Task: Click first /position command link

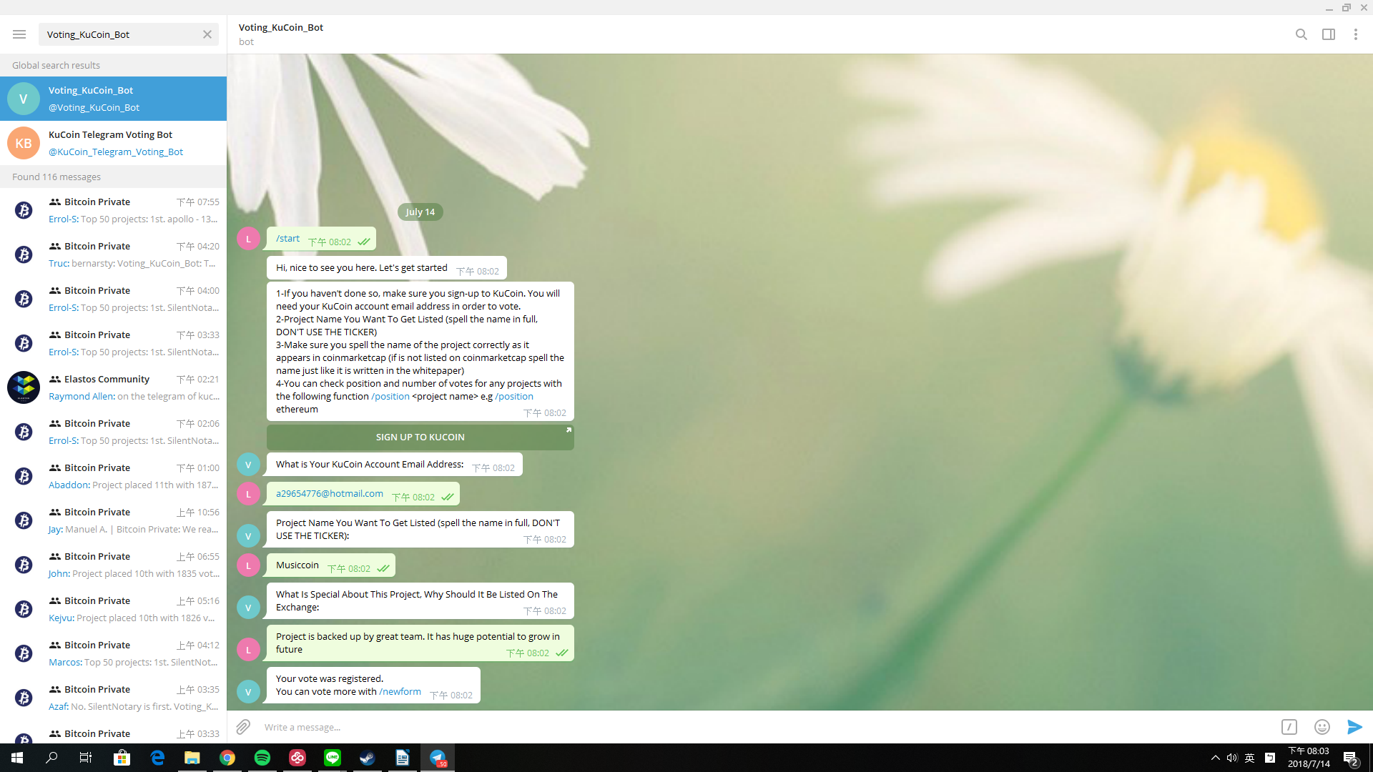Action: (390, 397)
